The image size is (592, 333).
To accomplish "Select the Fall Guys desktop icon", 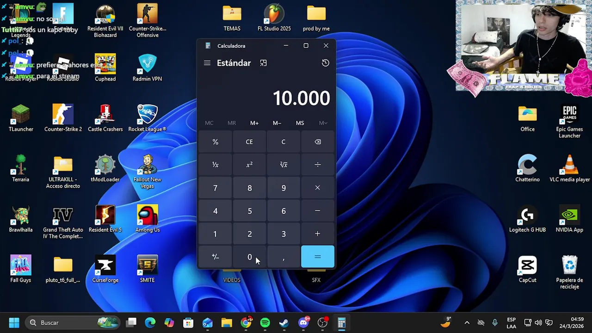I will click(21, 269).
